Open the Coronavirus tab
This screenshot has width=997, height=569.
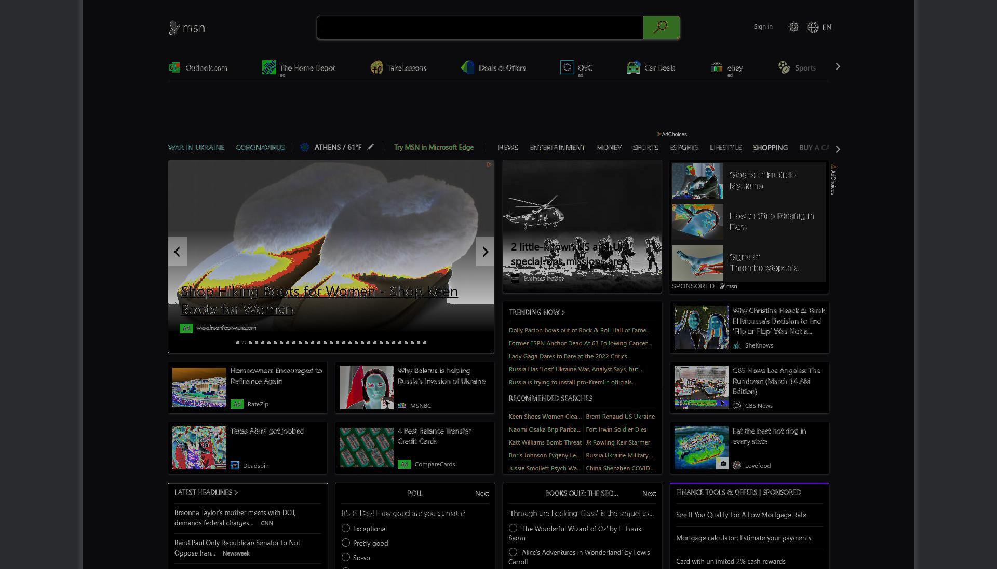point(260,147)
